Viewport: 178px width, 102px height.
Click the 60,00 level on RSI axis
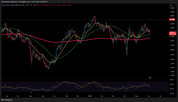point(172,84)
